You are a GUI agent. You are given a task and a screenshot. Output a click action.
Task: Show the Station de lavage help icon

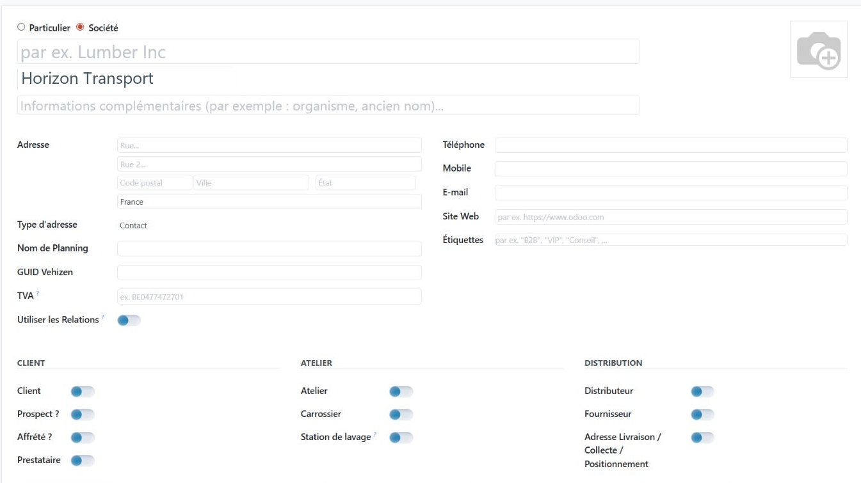pos(375,435)
